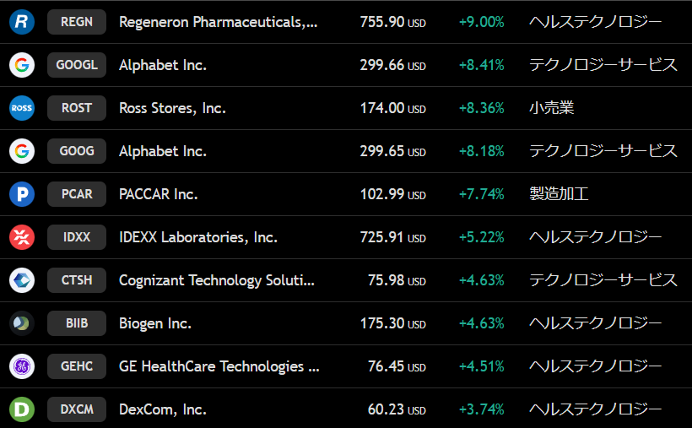
Task: Open the Biogen Inc. company link
Action: (155, 323)
